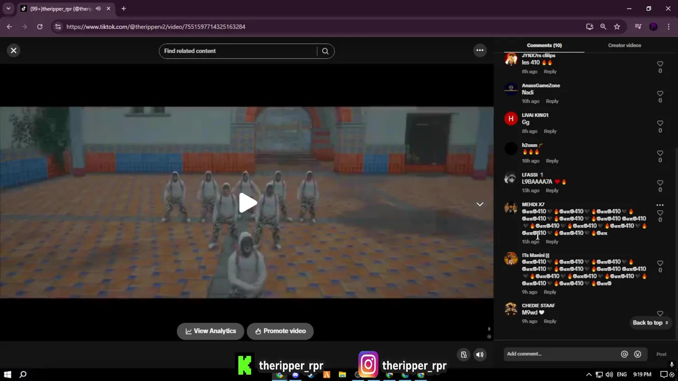Click Back to top button

(x=650, y=323)
